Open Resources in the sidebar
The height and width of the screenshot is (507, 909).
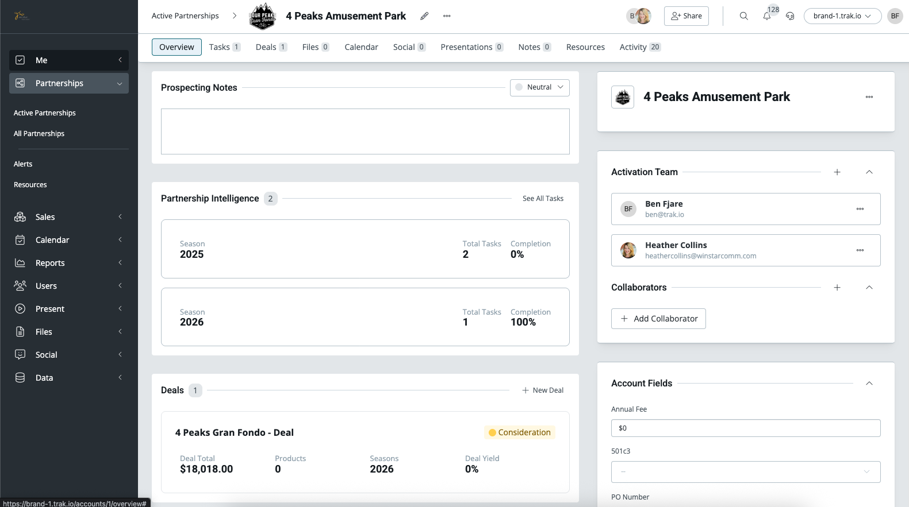(x=30, y=185)
